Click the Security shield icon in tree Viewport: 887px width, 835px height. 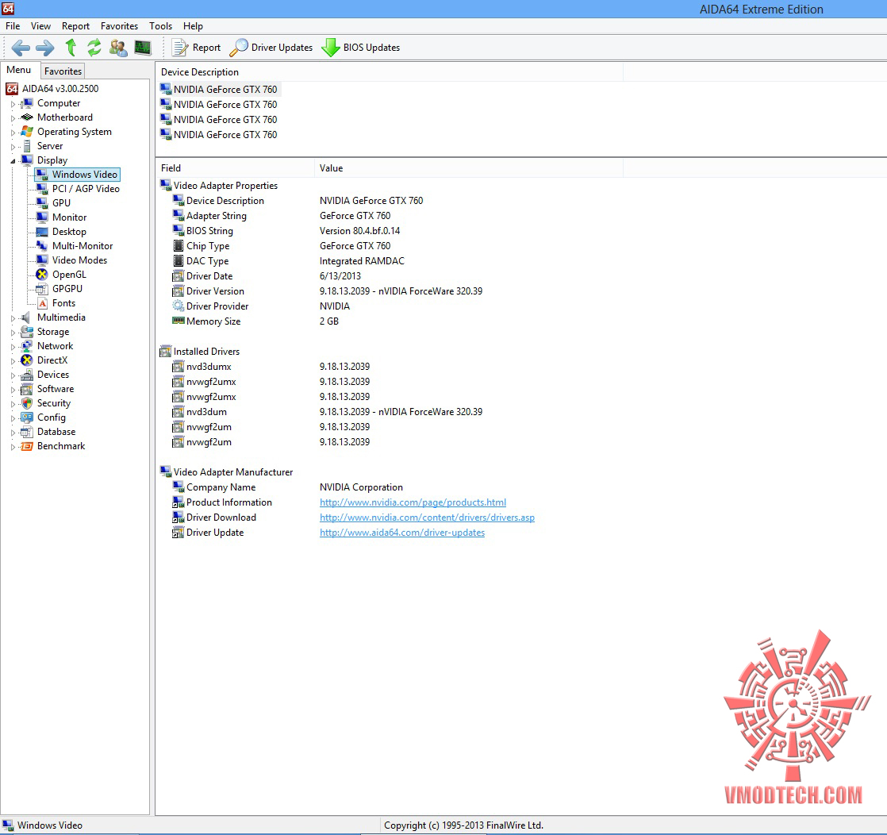[27, 403]
